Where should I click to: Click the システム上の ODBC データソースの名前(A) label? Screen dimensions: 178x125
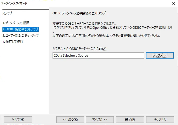pos(79,49)
